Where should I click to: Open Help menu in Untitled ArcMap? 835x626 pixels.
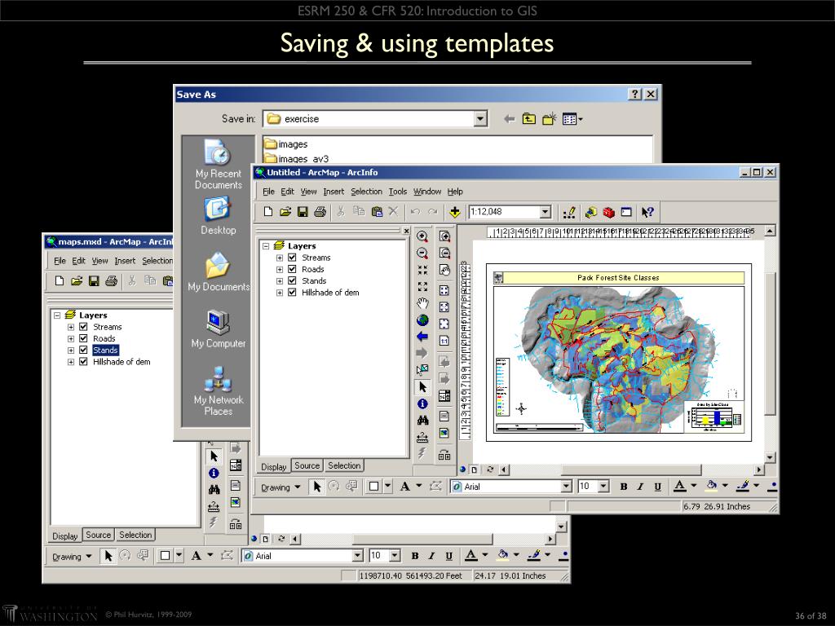(x=455, y=192)
